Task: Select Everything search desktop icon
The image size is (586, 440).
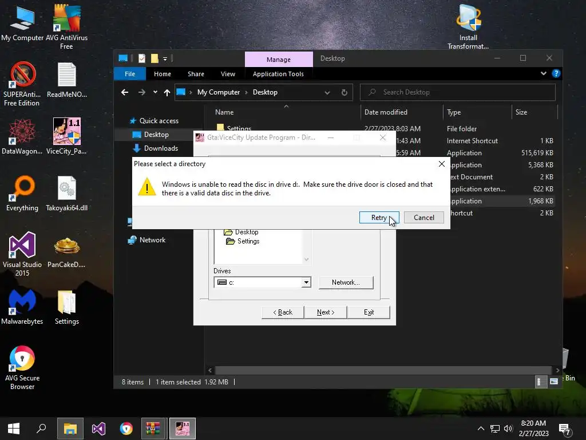Action: pyautogui.click(x=22, y=193)
